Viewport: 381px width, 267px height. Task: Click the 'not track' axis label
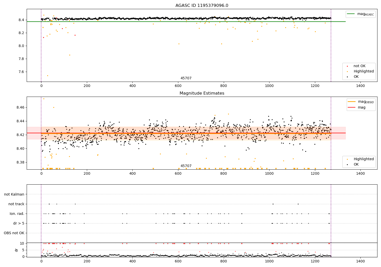tap(16, 204)
